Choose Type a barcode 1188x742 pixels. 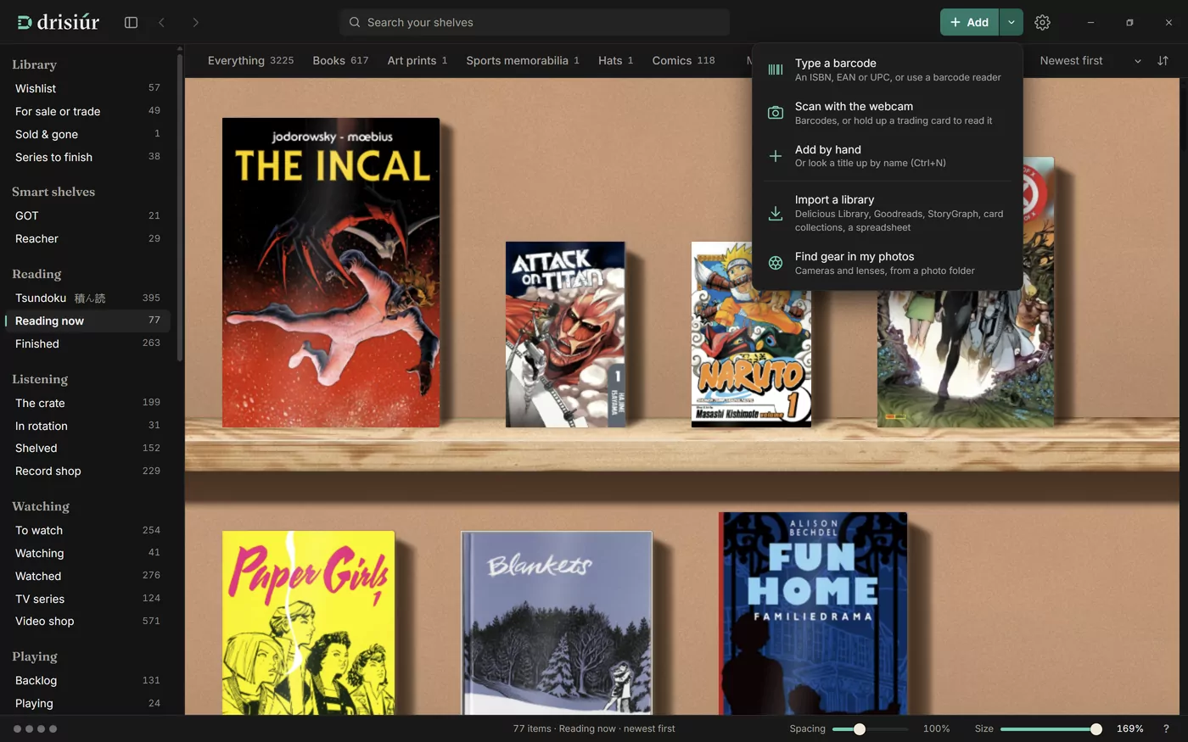click(887, 70)
